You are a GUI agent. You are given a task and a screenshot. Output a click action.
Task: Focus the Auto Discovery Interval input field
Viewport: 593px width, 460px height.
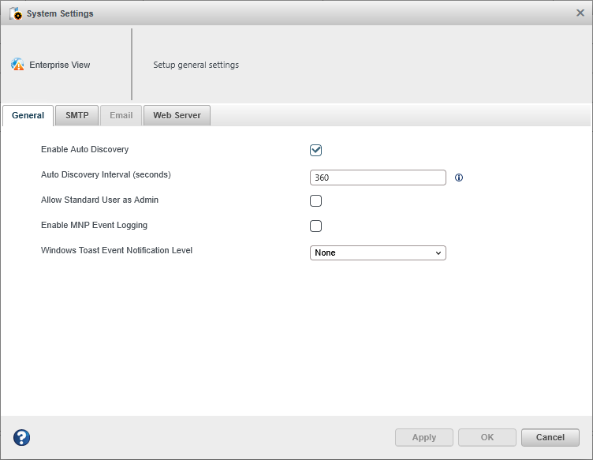click(x=378, y=178)
